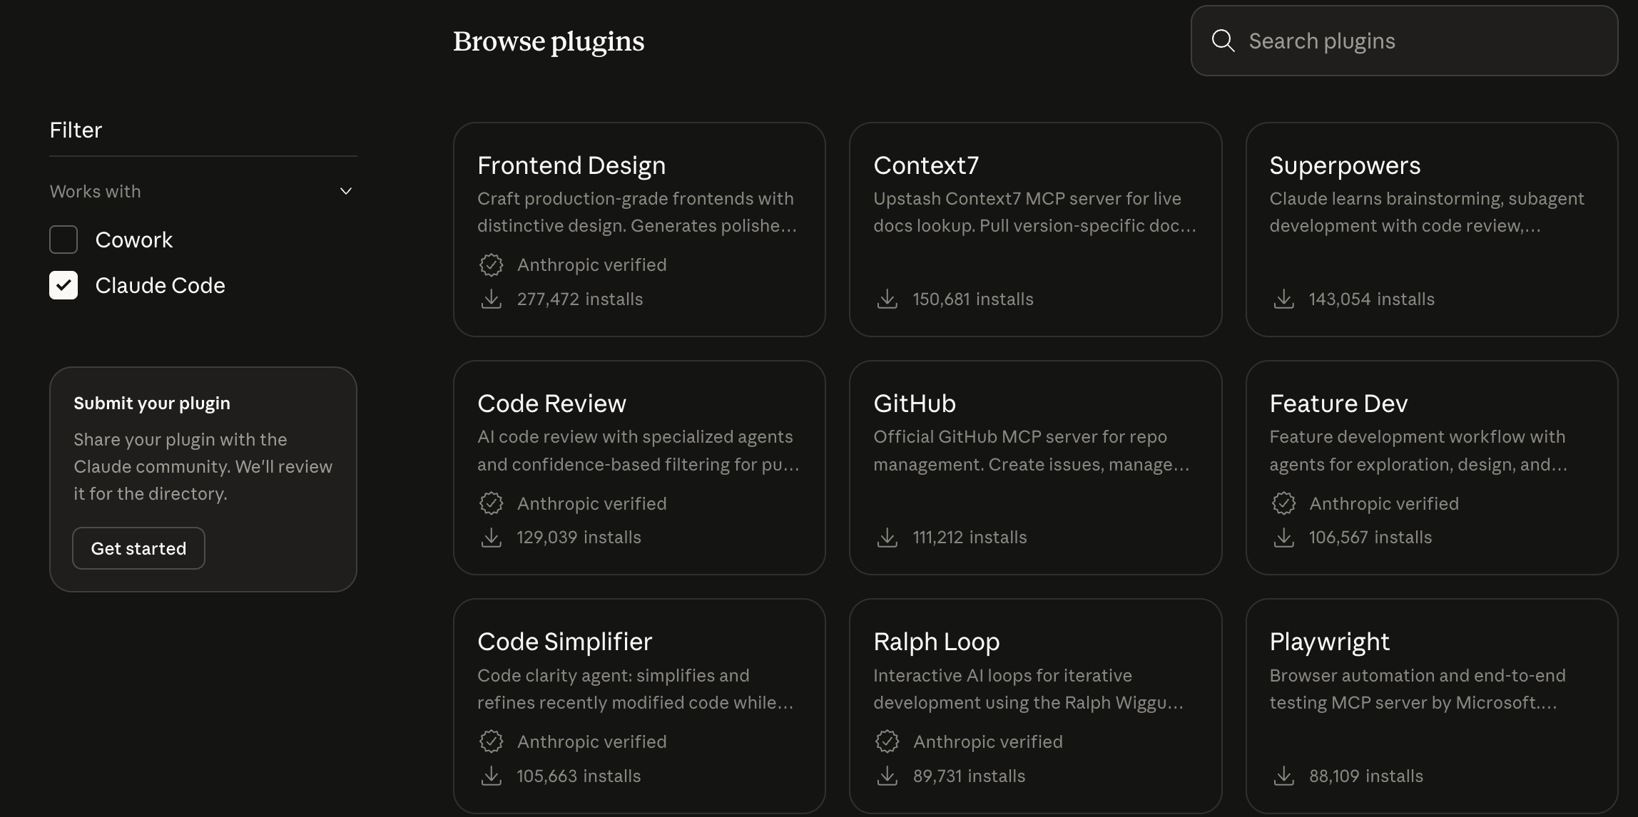Enable the Cowork filter checkbox
This screenshot has width=1638, height=817.
[63, 240]
